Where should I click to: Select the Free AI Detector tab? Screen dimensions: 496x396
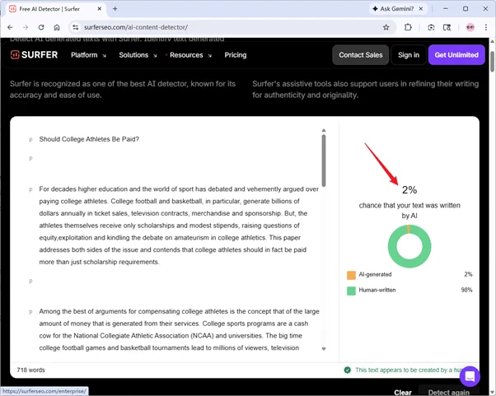click(x=54, y=9)
